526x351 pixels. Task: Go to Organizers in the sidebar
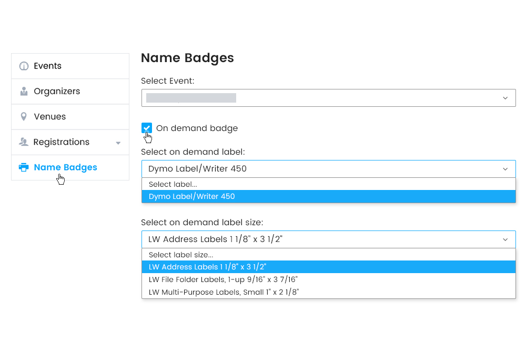(x=57, y=92)
